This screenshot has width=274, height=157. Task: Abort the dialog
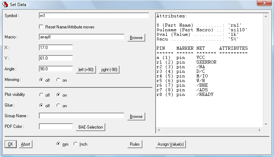click(x=25, y=144)
